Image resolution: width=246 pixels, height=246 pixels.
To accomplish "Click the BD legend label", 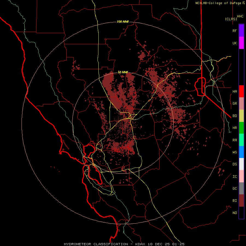I will pos(235,116).
